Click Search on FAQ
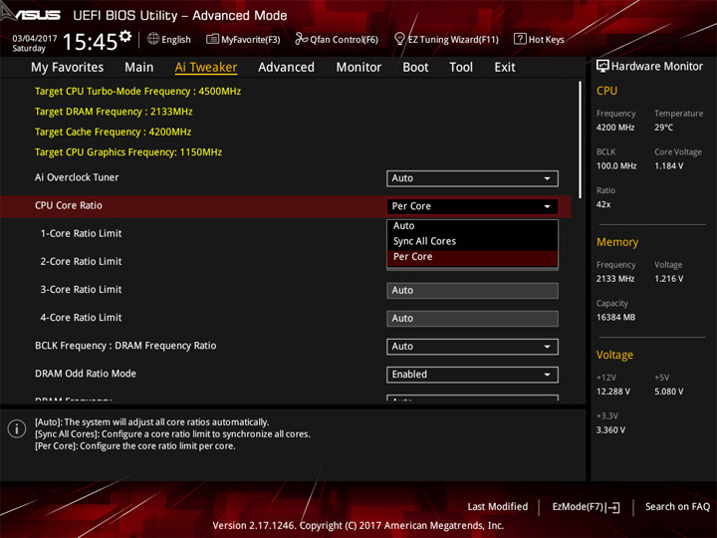This screenshot has width=717, height=538. pyautogui.click(x=678, y=507)
